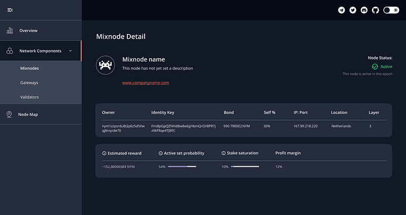Image resolution: width=406 pixels, height=215 pixels.
Task: Click the Estimated reward info icon
Action: 104,153
